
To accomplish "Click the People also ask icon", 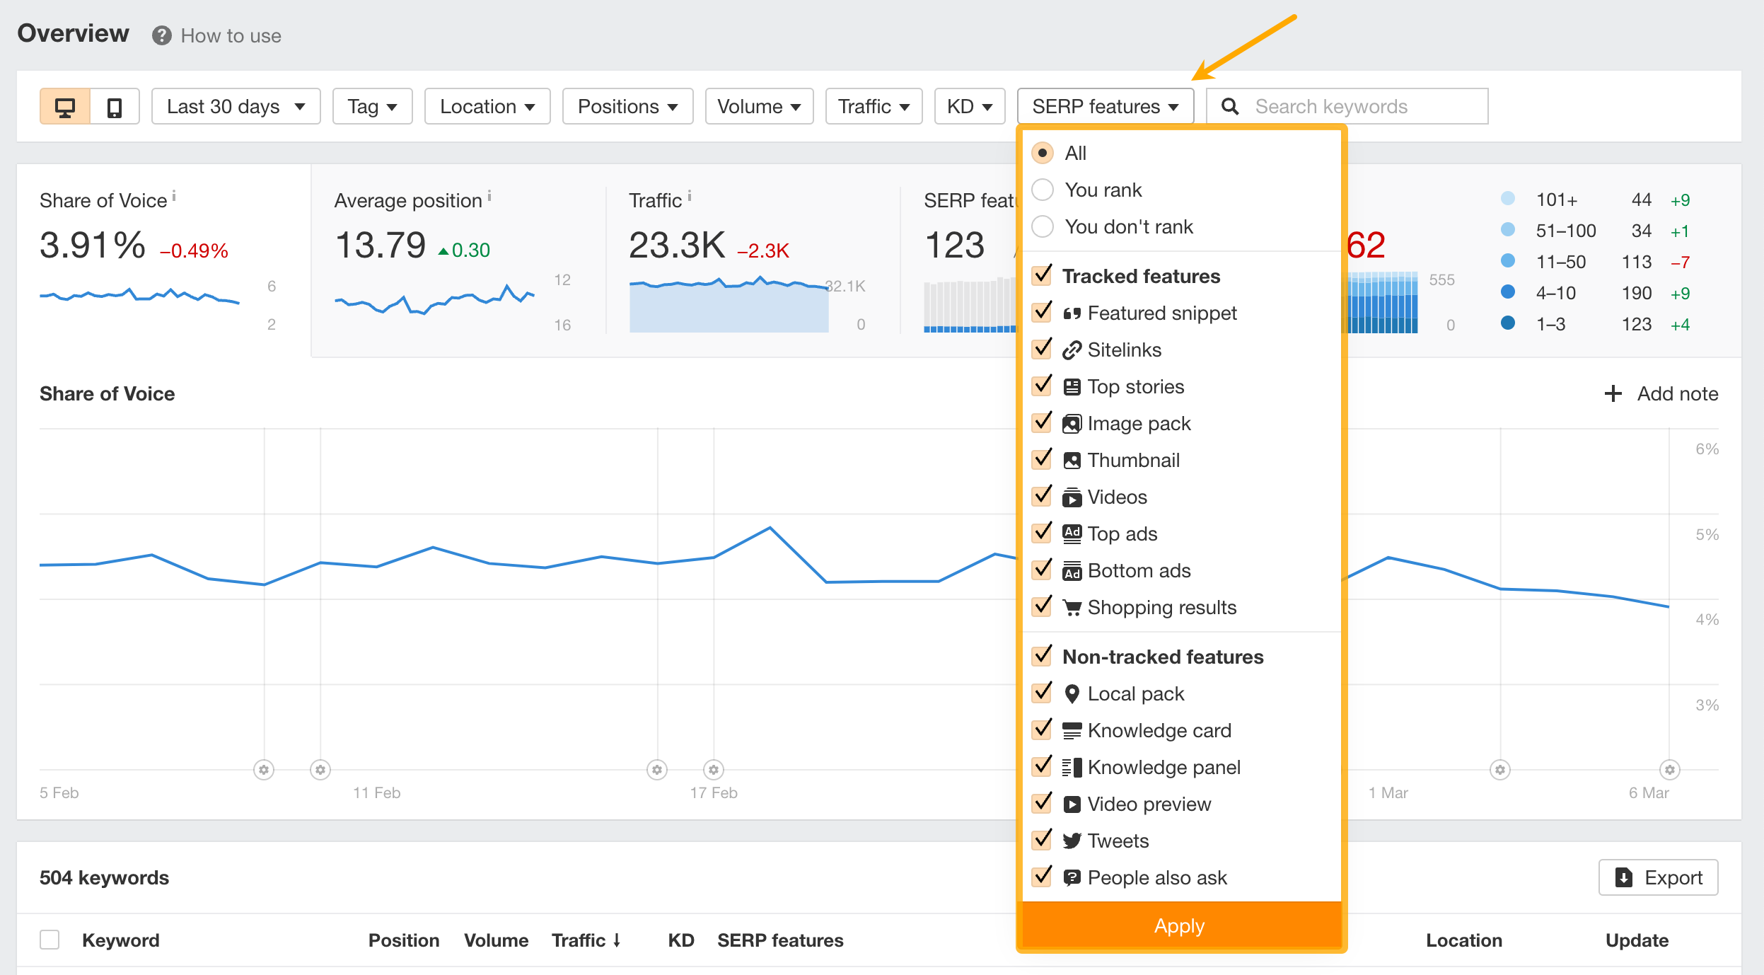I will [1072, 878].
